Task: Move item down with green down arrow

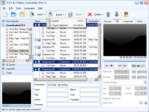Action: click(117, 15)
